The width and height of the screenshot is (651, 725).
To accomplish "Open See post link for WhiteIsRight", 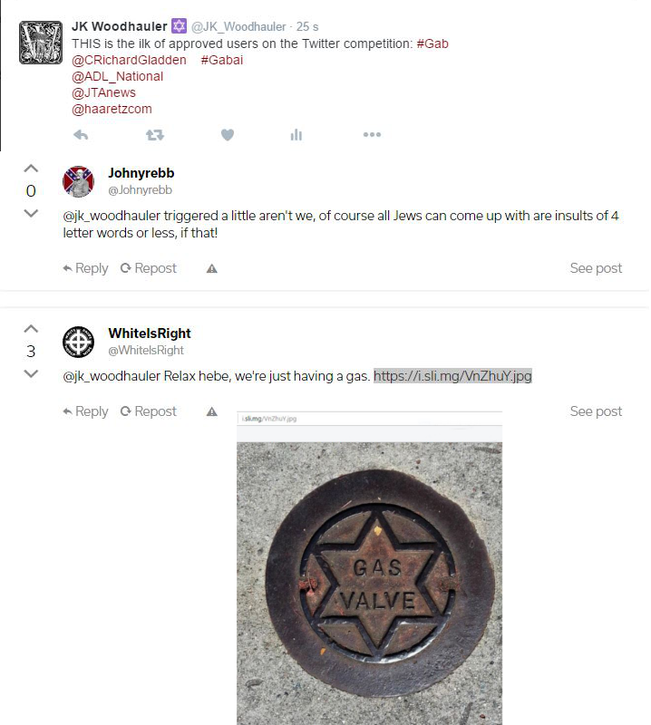I will click(596, 411).
